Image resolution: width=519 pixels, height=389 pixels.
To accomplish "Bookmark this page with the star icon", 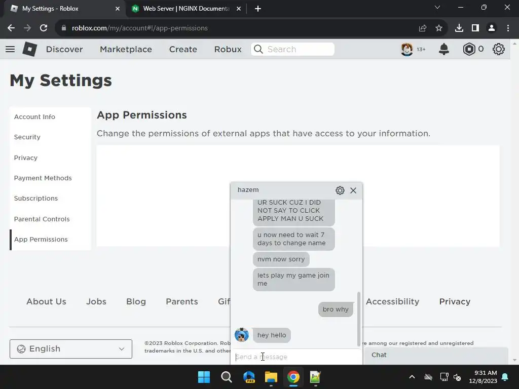I will coord(439,28).
